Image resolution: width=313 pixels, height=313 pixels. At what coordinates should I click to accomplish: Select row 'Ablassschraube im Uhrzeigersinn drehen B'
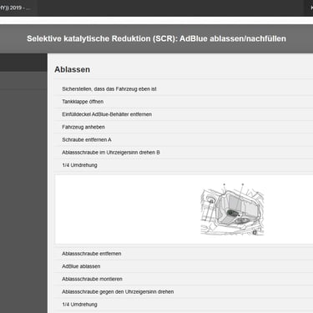[x=184, y=153]
